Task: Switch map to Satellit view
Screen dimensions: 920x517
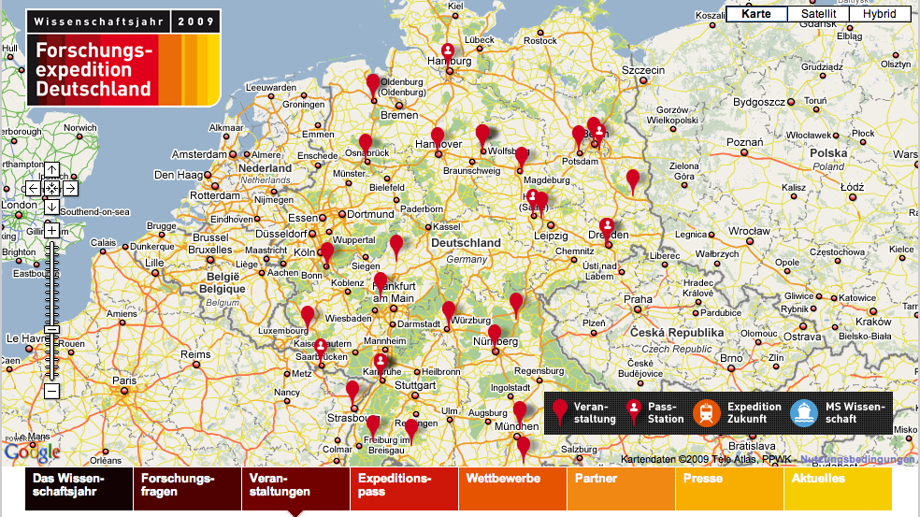Action: coord(817,14)
